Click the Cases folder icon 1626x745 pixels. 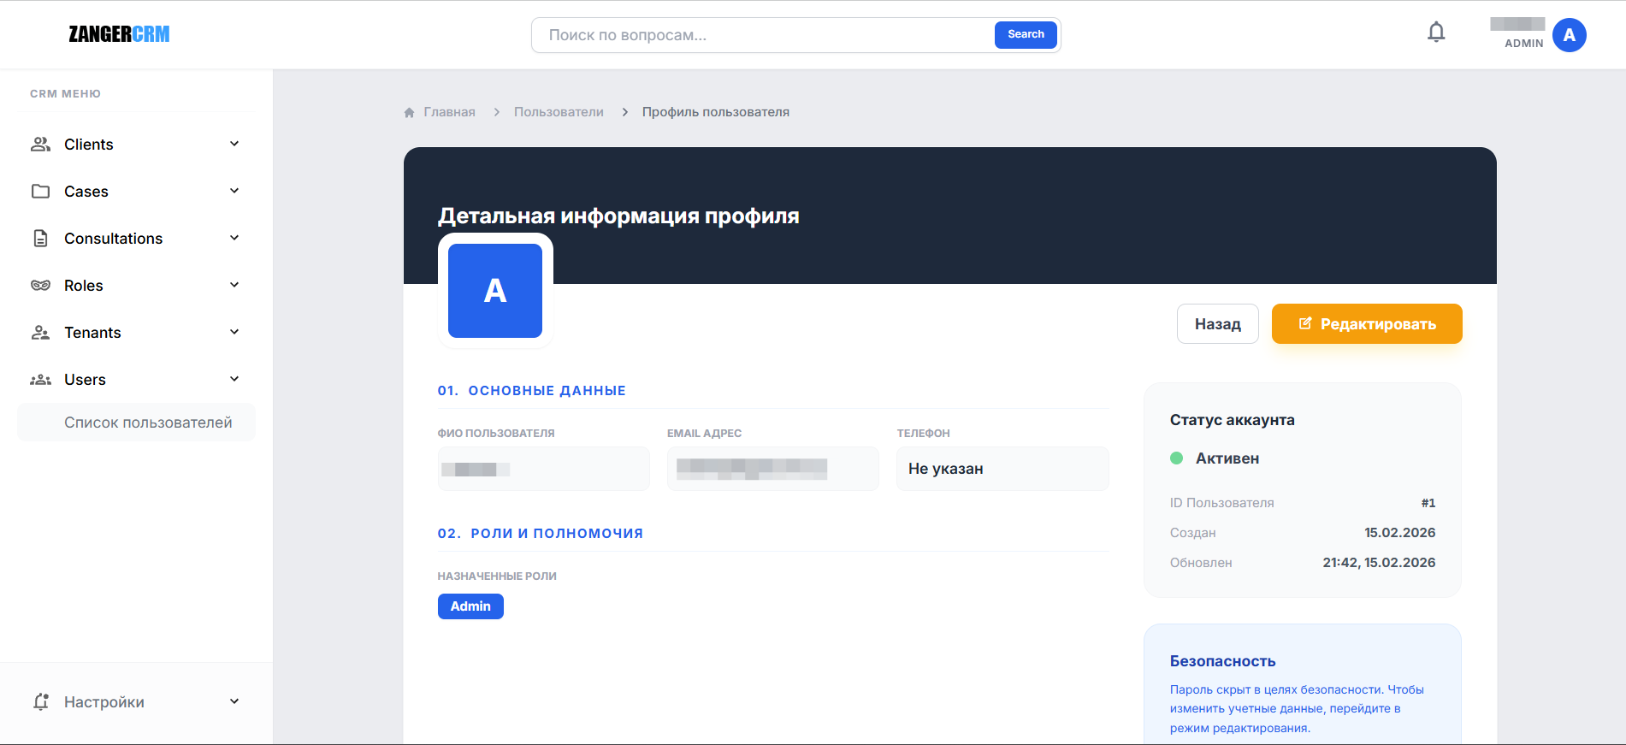pyautogui.click(x=40, y=191)
